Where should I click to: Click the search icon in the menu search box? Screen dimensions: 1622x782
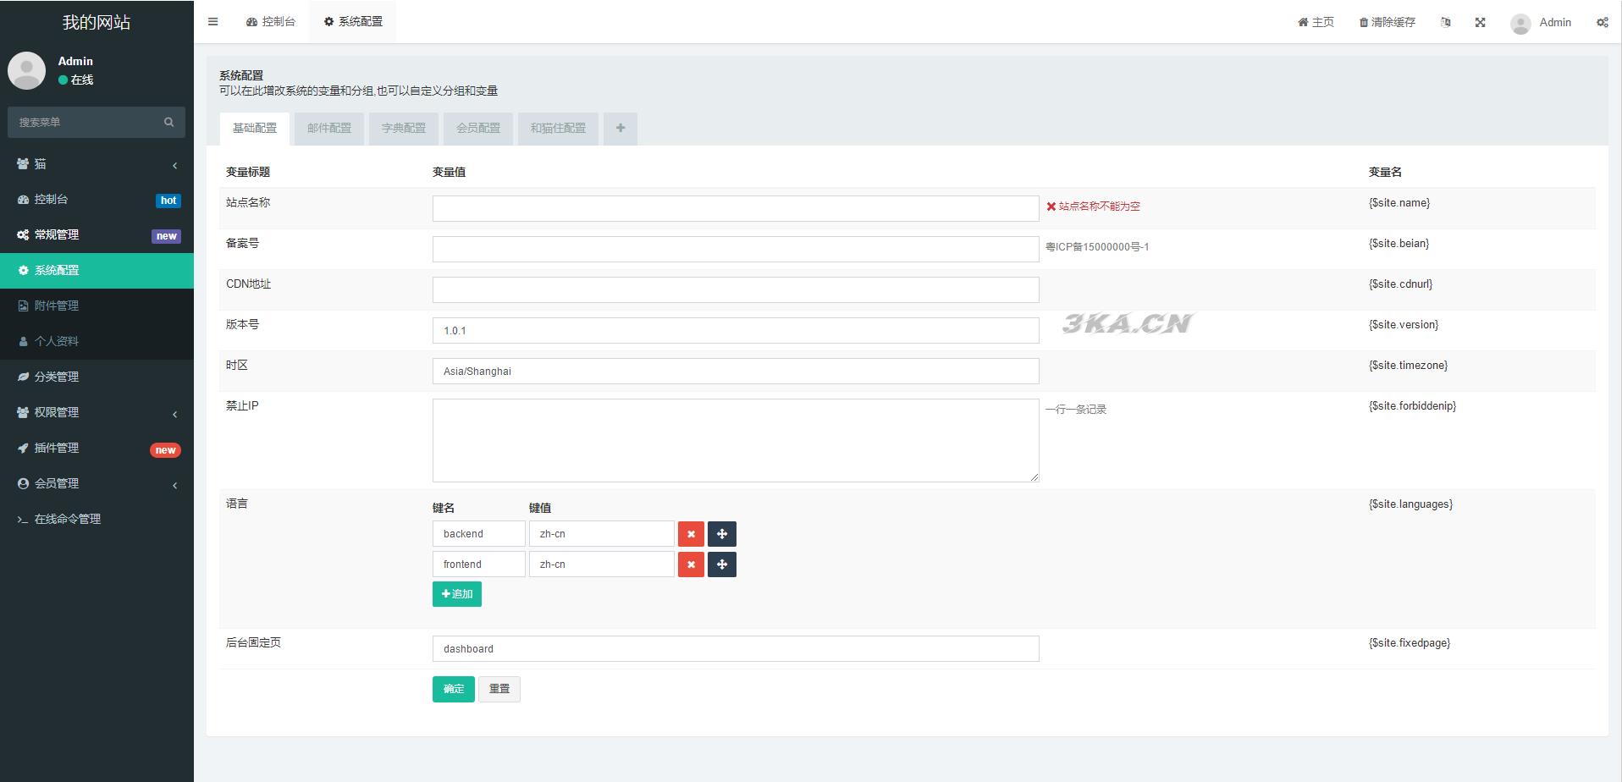168,123
